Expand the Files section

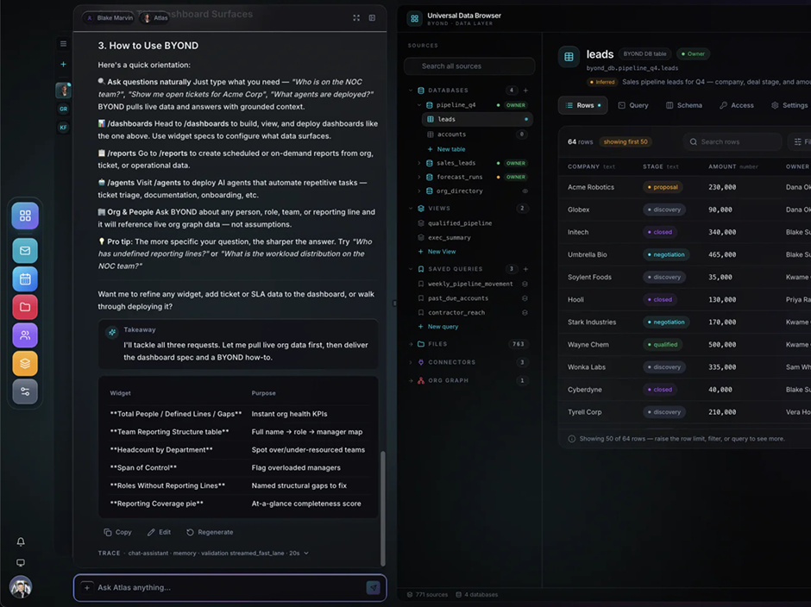click(412, 344)
